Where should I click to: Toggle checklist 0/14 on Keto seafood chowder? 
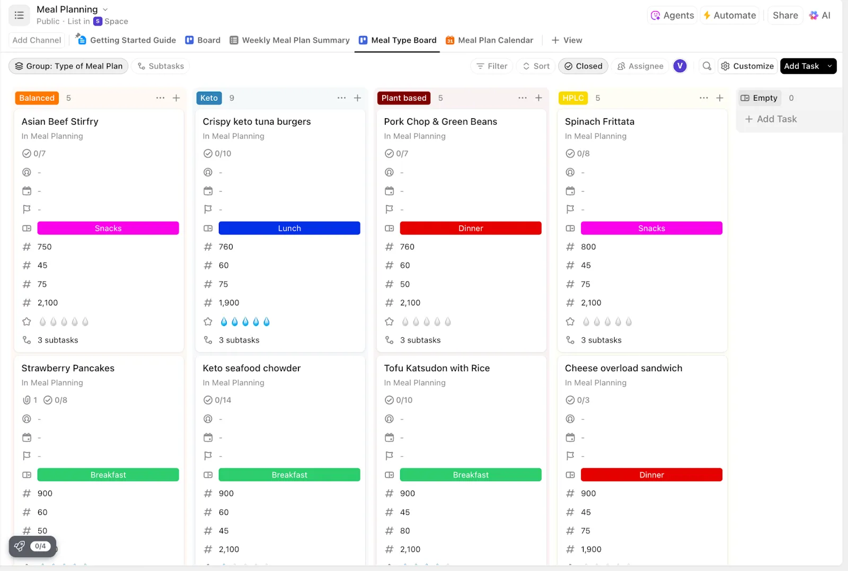tap(217, 400)
